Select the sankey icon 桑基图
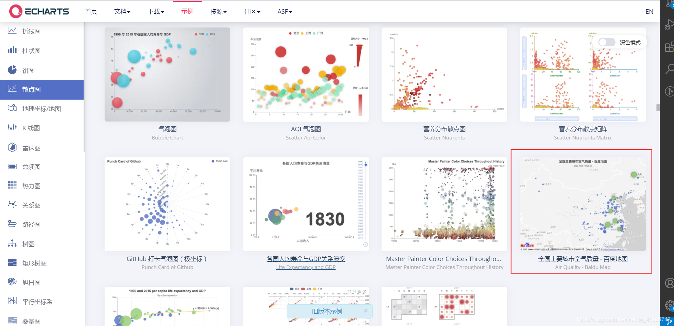Image resolution: width=674 pixels, height=326 pixels. (12, 321)
